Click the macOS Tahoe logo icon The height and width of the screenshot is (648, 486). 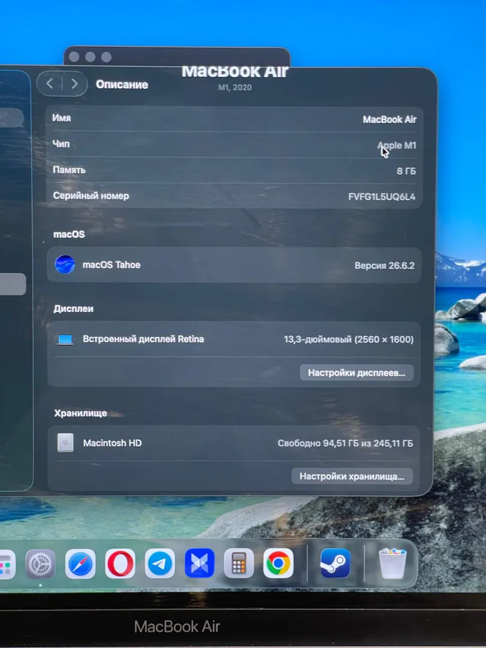click(x=65, y=265)
